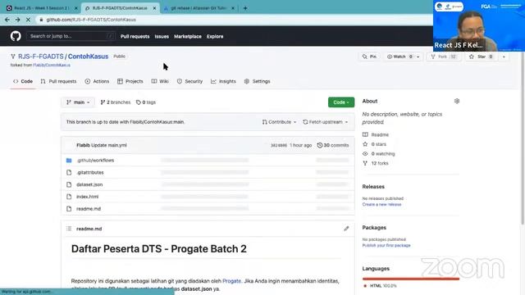Open a new browser tab
The width and height of the screenshot is (525, 295).
click(245, 8)
